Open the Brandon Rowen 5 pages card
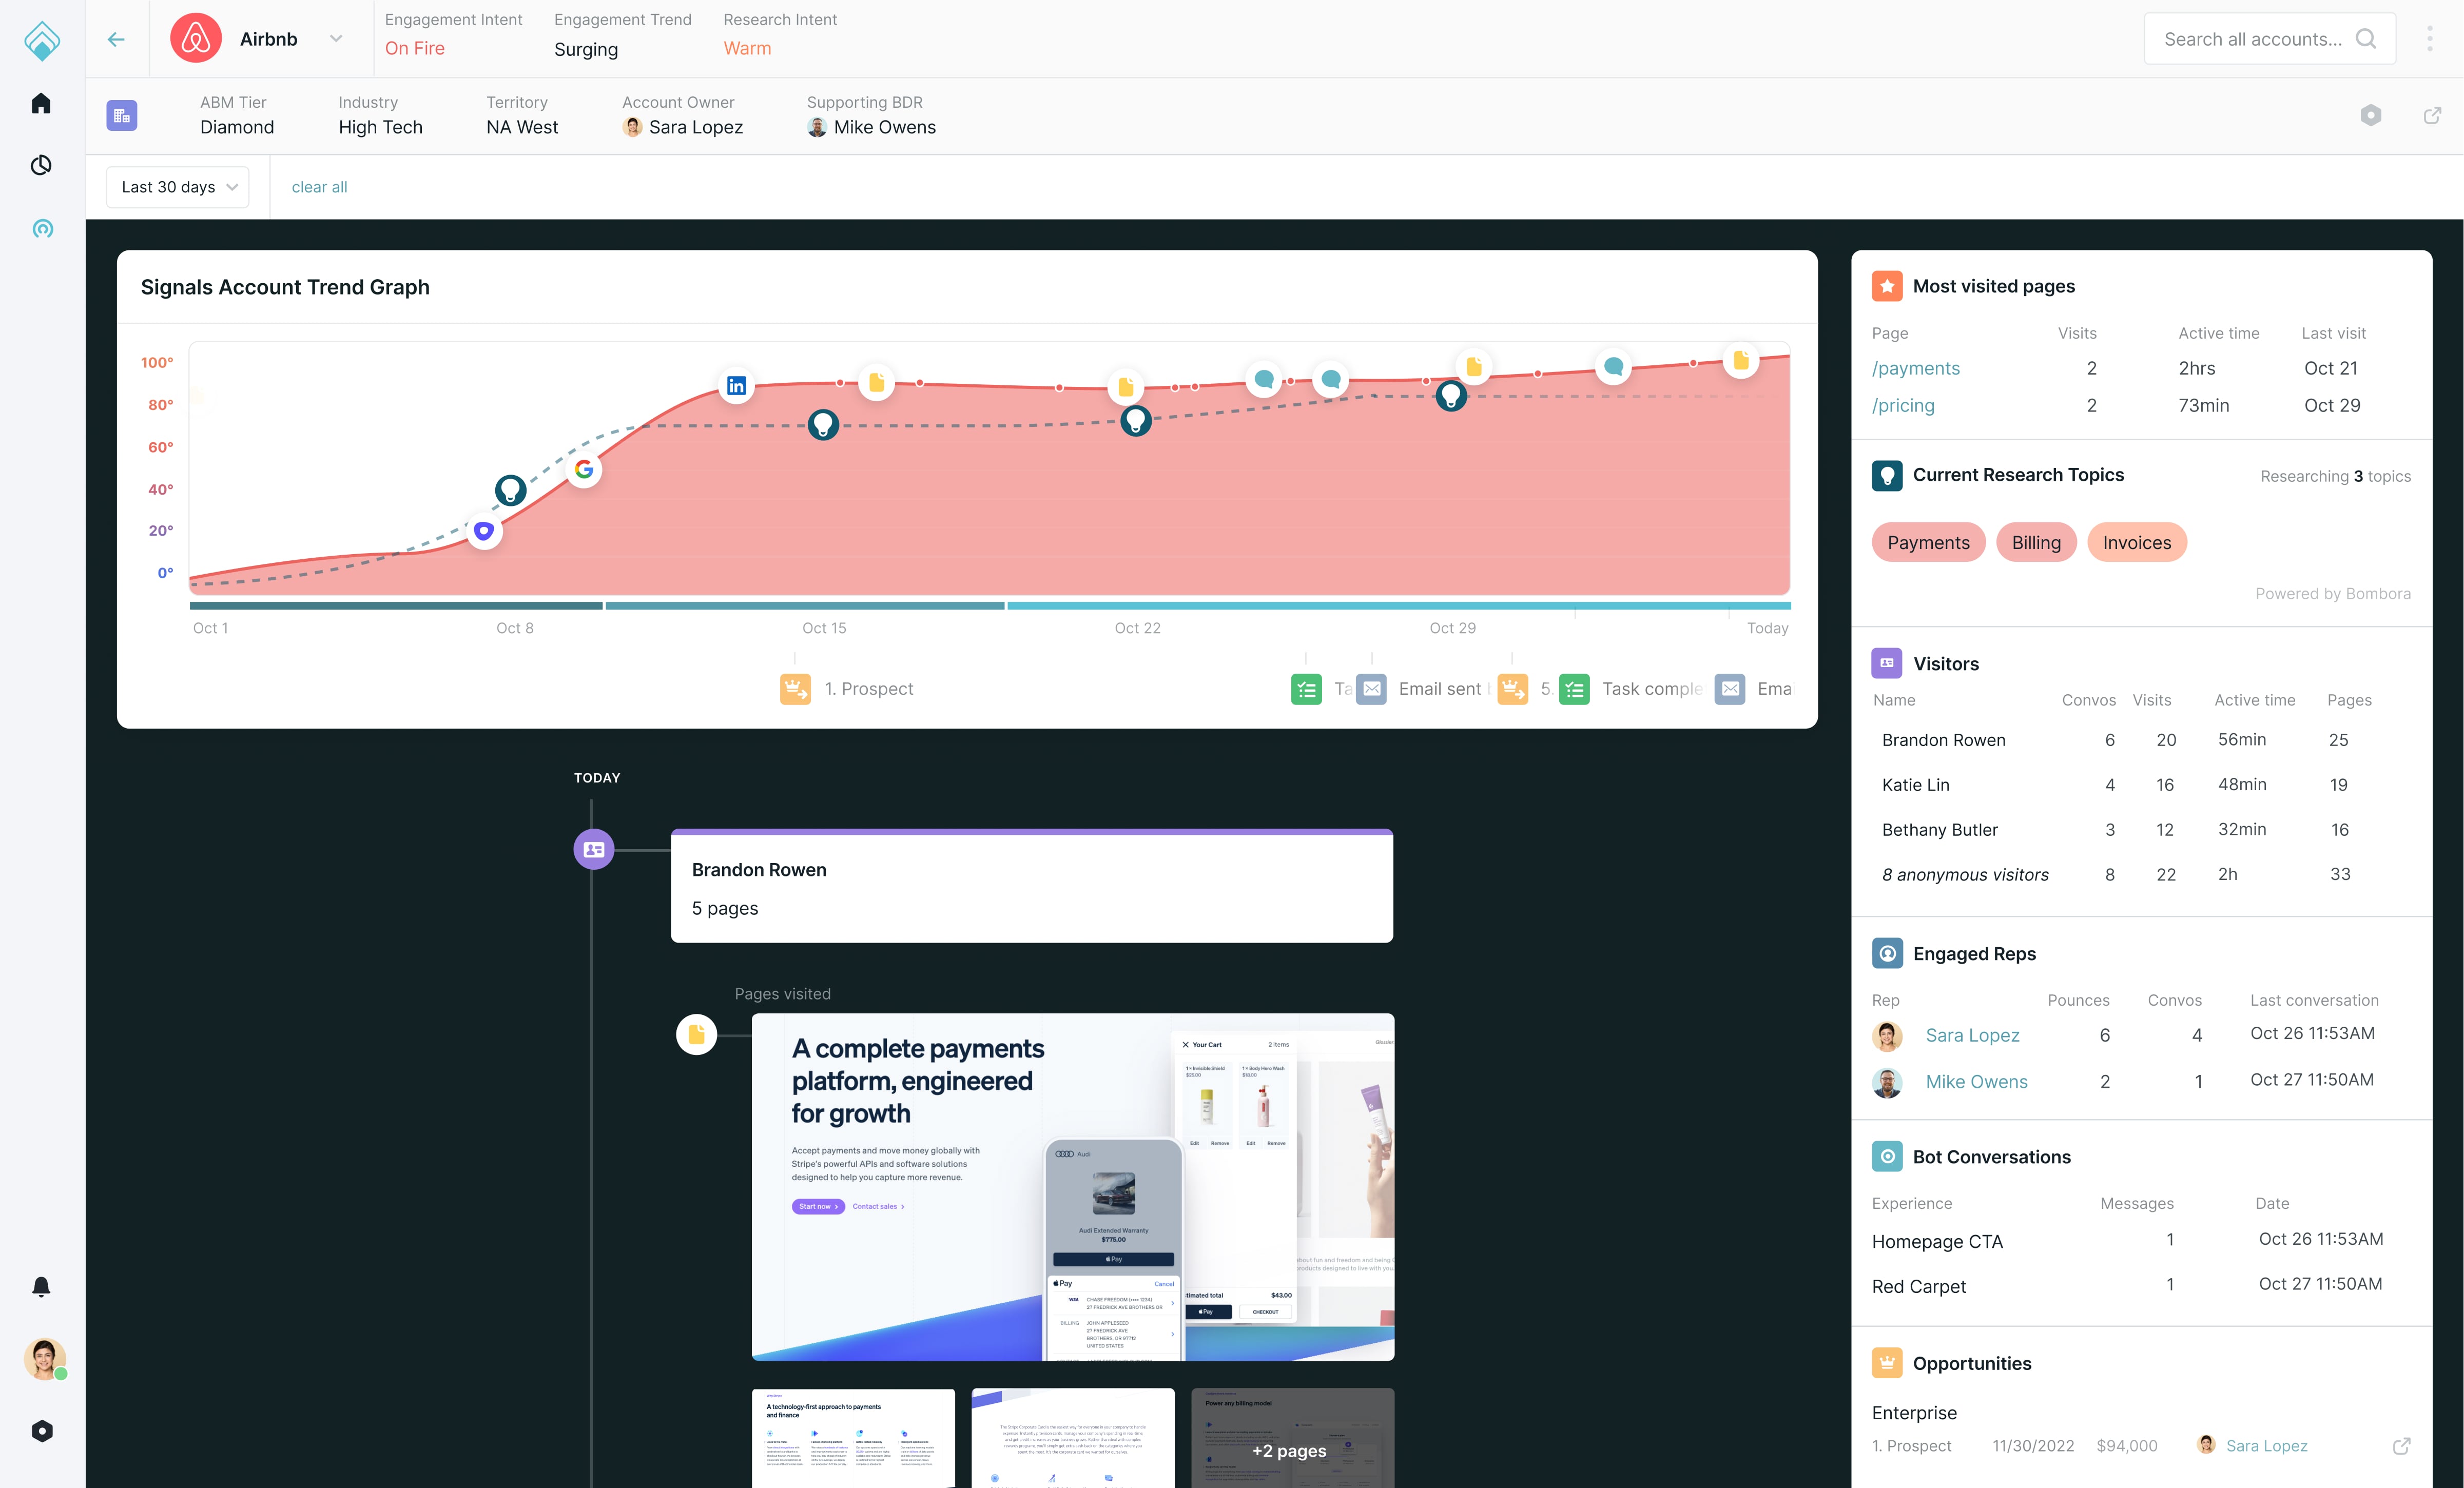This screenshot has height=1488, width=2464. coord(1032,886)
